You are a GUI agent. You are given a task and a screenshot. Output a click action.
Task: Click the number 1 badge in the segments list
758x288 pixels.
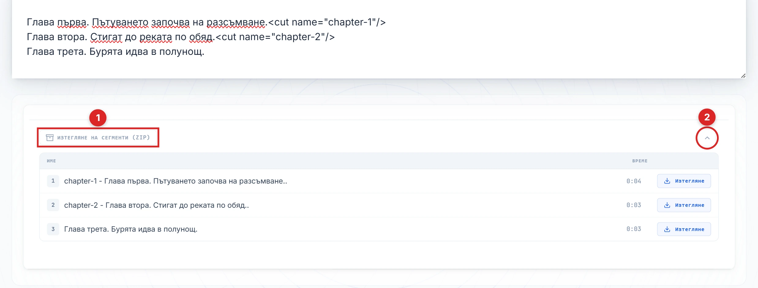(x=53, y=181)
